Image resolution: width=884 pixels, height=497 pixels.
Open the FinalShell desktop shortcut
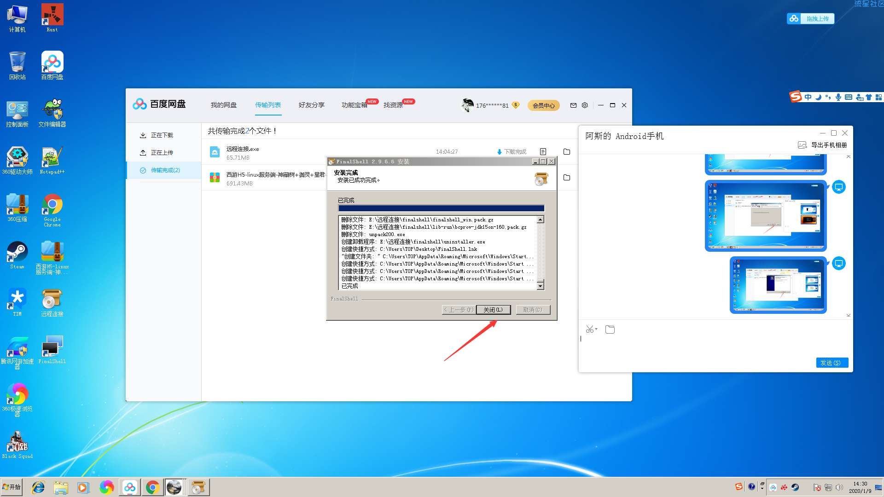(52, 350)
